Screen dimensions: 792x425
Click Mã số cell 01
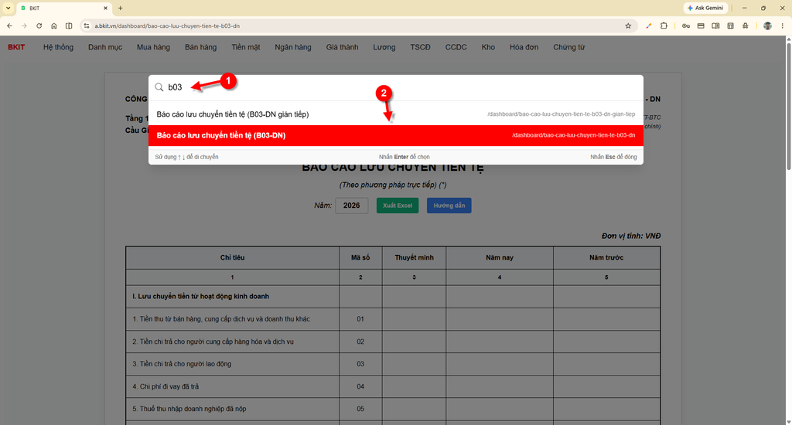(360, 319)
